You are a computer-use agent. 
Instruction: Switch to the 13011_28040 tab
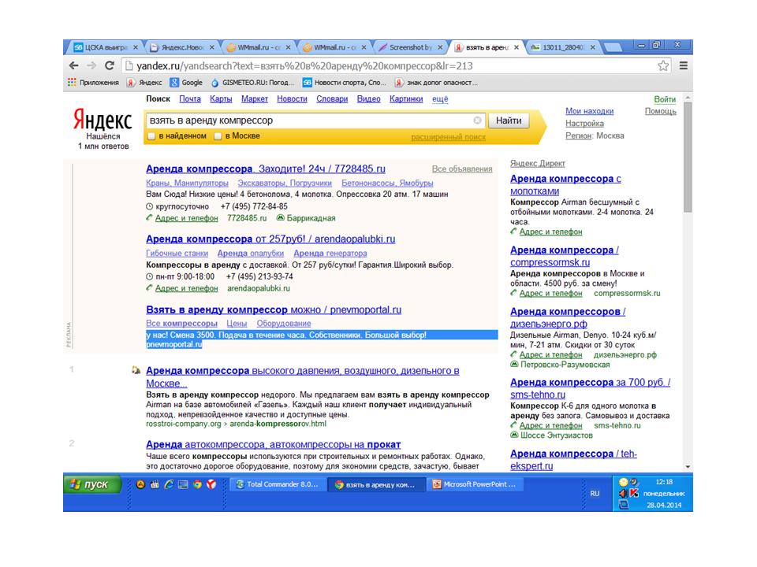point(563,47)
